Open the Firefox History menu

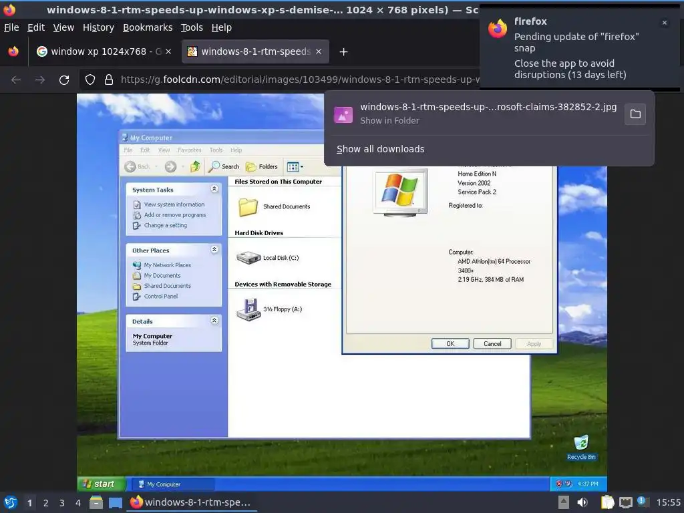pyautogui.click(x=98, y=27)
